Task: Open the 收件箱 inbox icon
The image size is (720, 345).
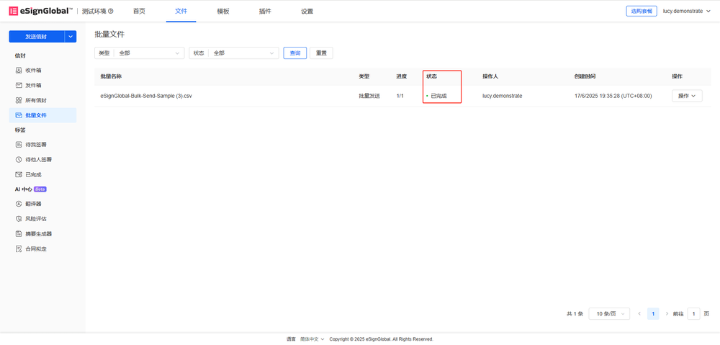Action: pyautogui.click(x=19, y=71)
